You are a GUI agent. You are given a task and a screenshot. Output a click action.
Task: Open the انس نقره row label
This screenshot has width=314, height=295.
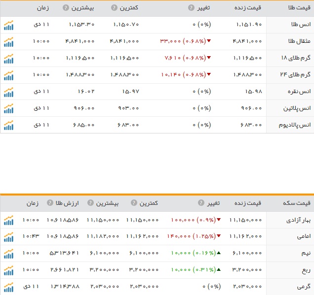299,92
